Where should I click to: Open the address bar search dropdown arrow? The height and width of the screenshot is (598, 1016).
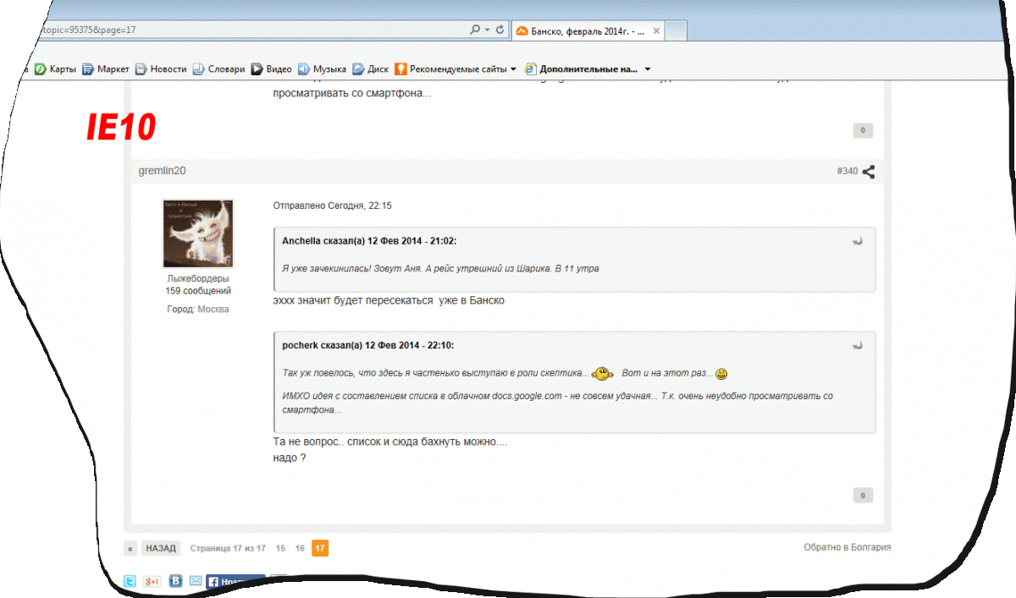click(x=487, y=30)
